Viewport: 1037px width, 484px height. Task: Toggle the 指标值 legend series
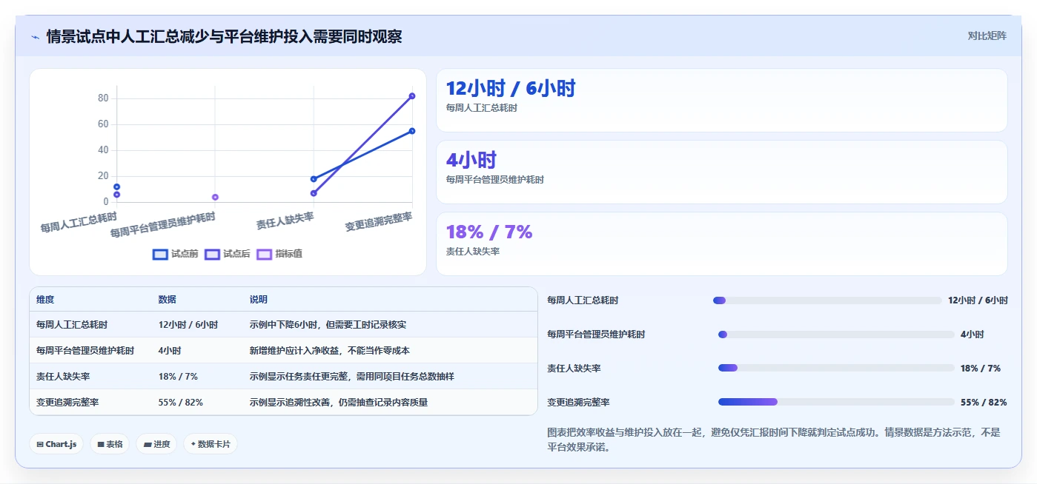(x=279, y=254)
